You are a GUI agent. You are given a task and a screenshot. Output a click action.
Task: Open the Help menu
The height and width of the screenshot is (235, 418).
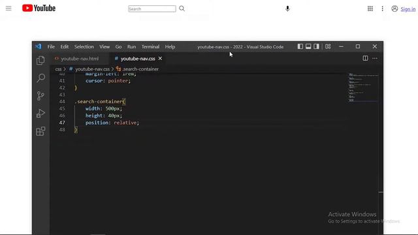coord(170,46)
